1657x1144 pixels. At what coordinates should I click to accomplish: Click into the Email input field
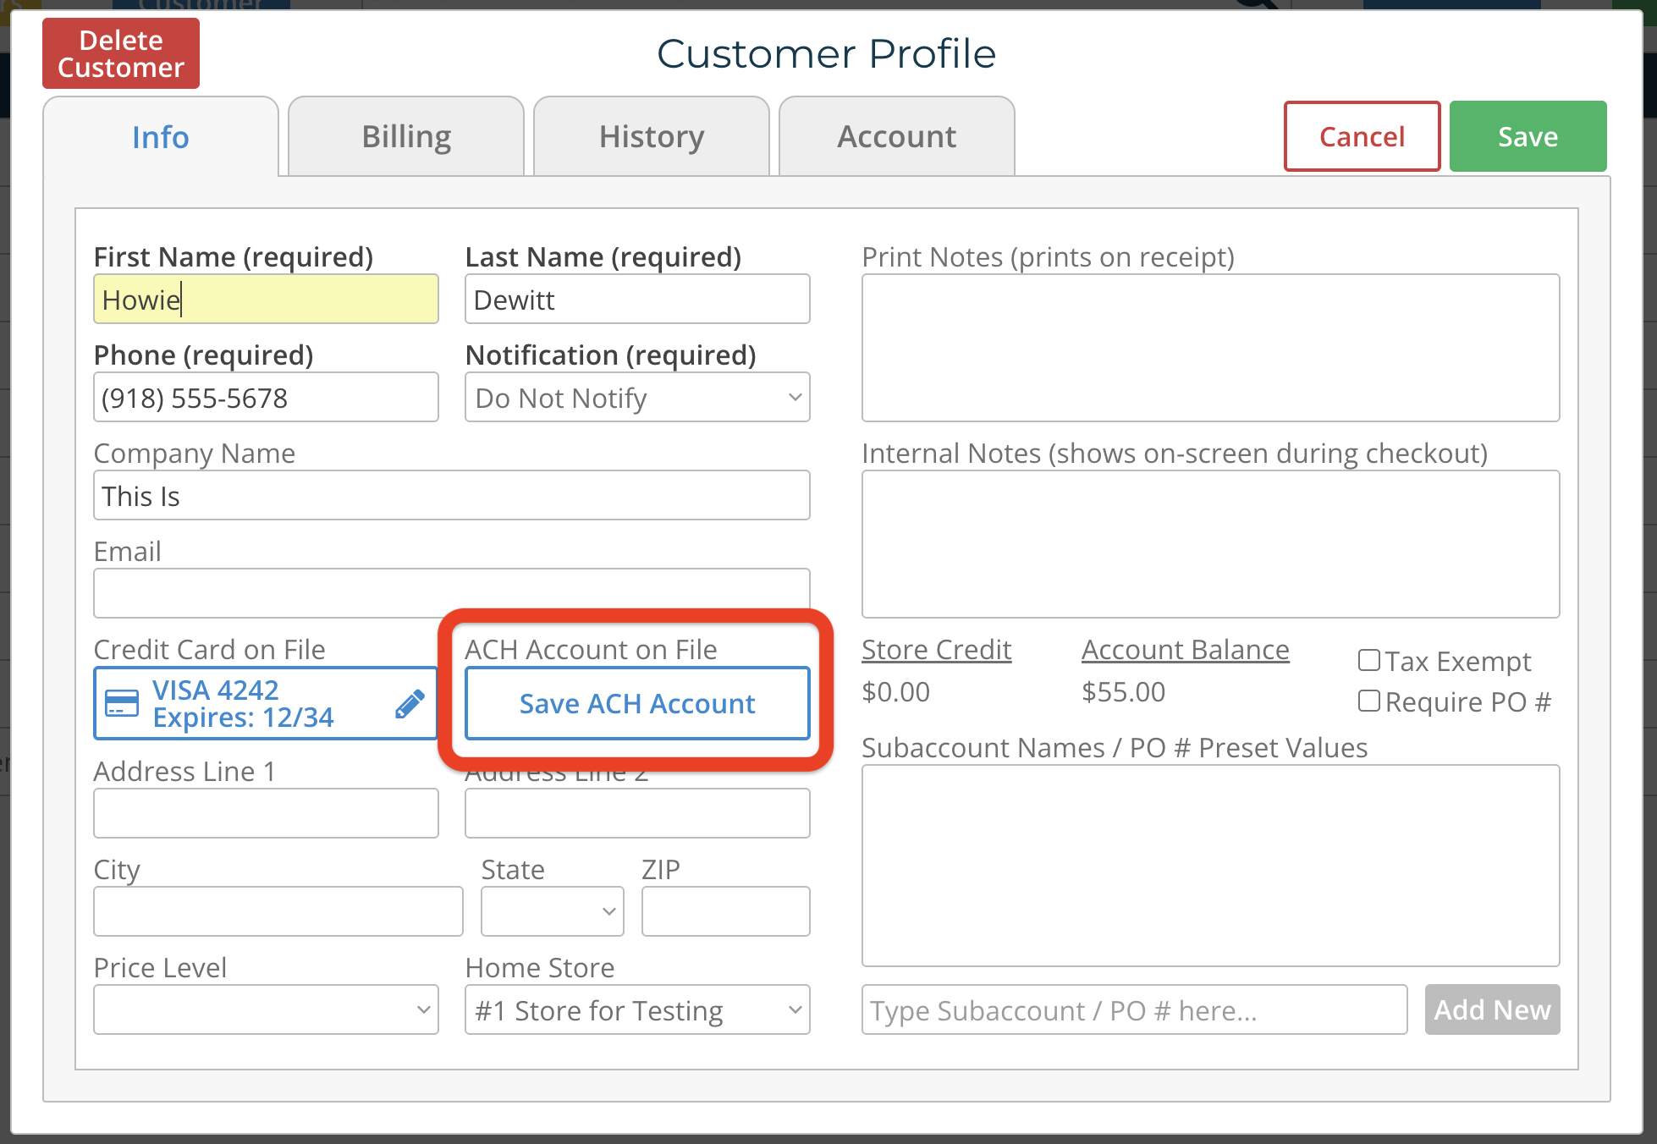(x=451, y=593)
